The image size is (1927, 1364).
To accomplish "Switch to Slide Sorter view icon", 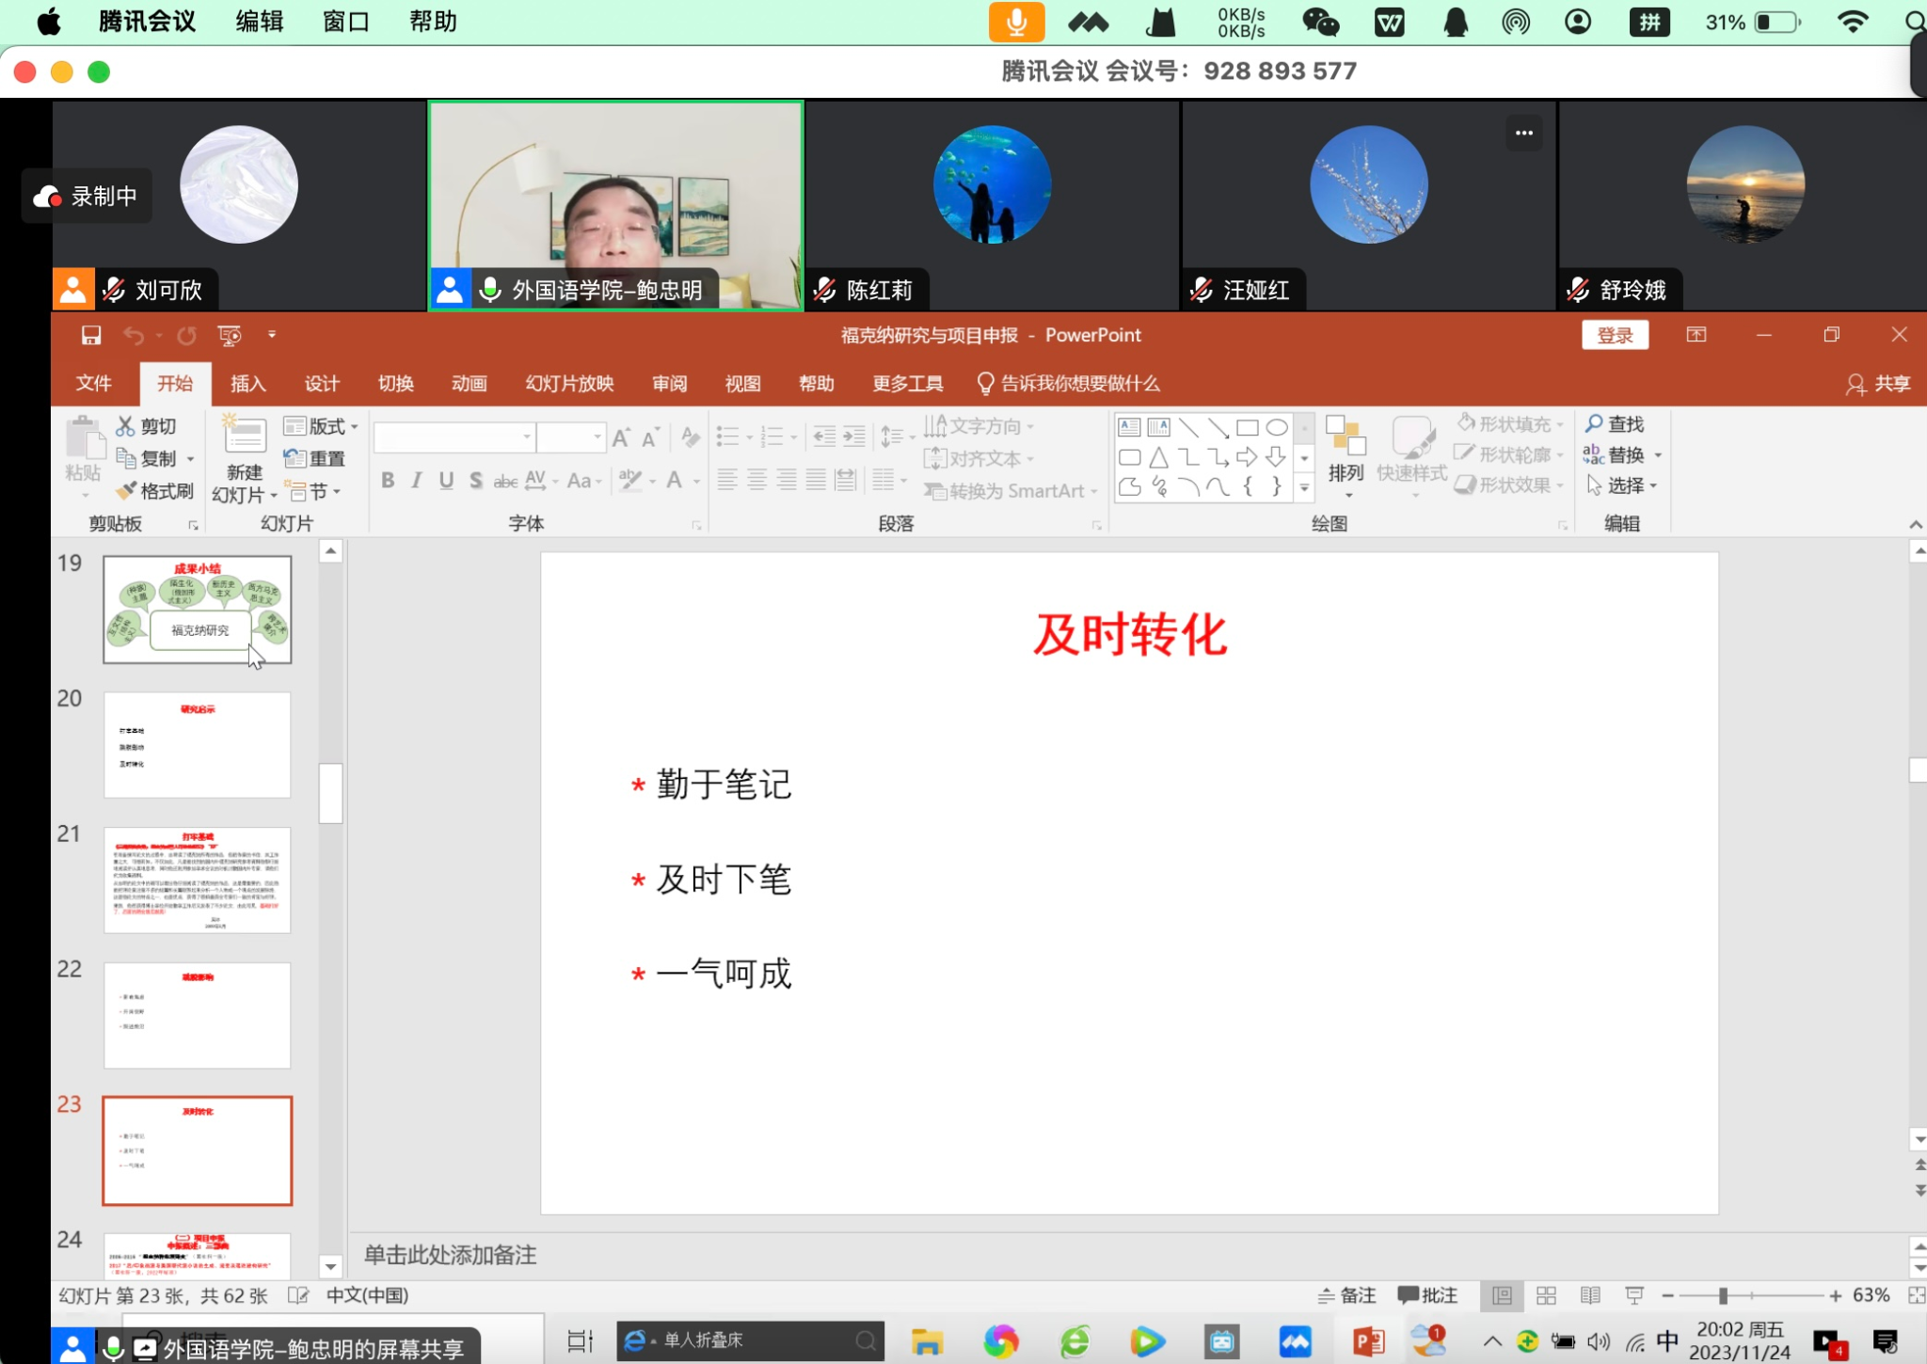I will pyautogui.click(x=1546, y=1295).
